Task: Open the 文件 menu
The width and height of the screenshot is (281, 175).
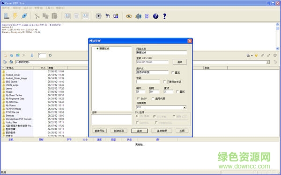Action: [6, 8]
